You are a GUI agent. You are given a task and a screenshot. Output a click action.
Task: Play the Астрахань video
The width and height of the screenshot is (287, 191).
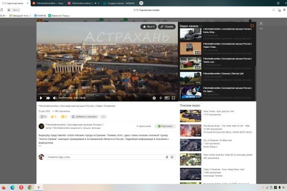click(x=41, y=98)
